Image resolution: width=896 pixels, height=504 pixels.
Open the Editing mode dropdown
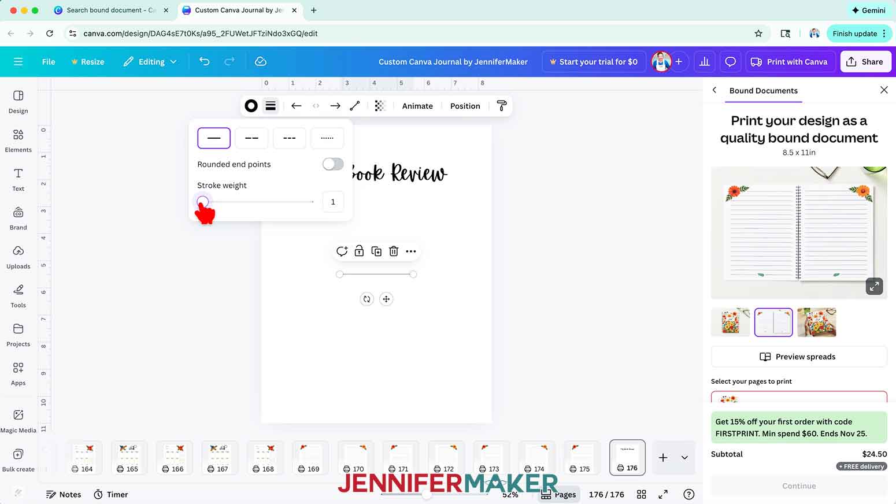tap(150, 62)
